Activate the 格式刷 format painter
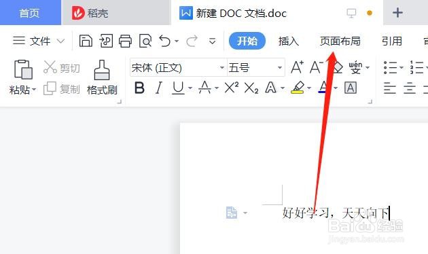This screenshot has width=428, height=254. click(102, 77)
